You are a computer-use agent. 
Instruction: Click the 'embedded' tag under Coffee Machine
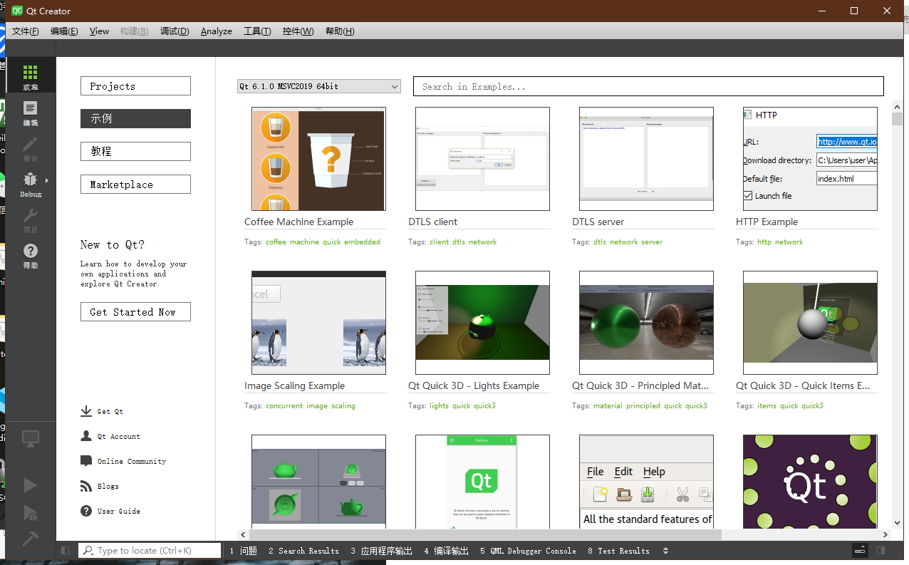click(363, 242)
